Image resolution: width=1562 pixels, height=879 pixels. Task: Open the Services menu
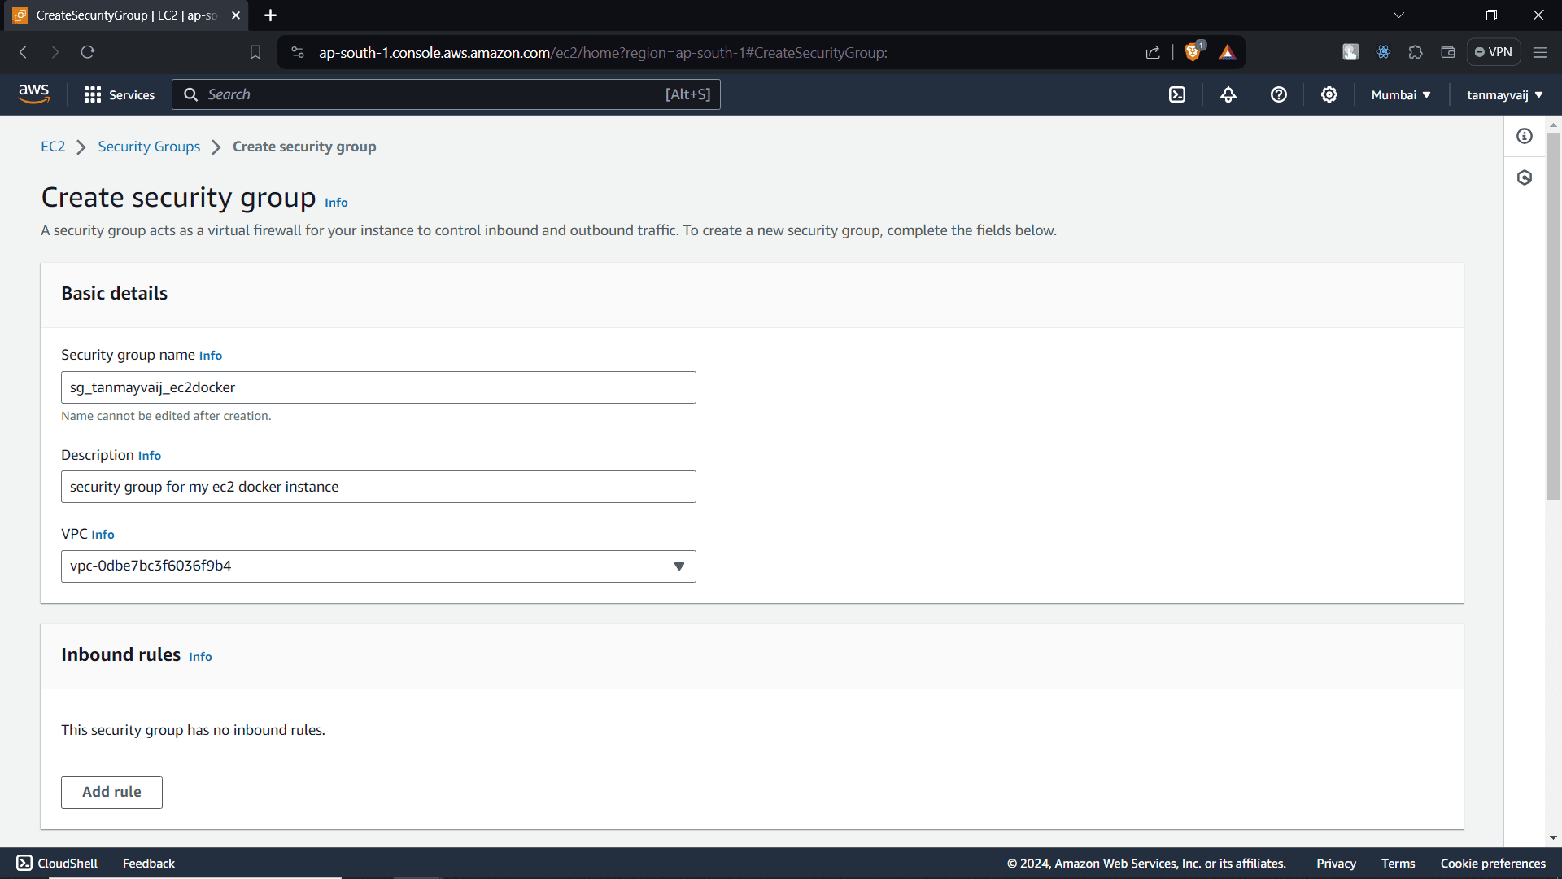[x=119, y=94]
